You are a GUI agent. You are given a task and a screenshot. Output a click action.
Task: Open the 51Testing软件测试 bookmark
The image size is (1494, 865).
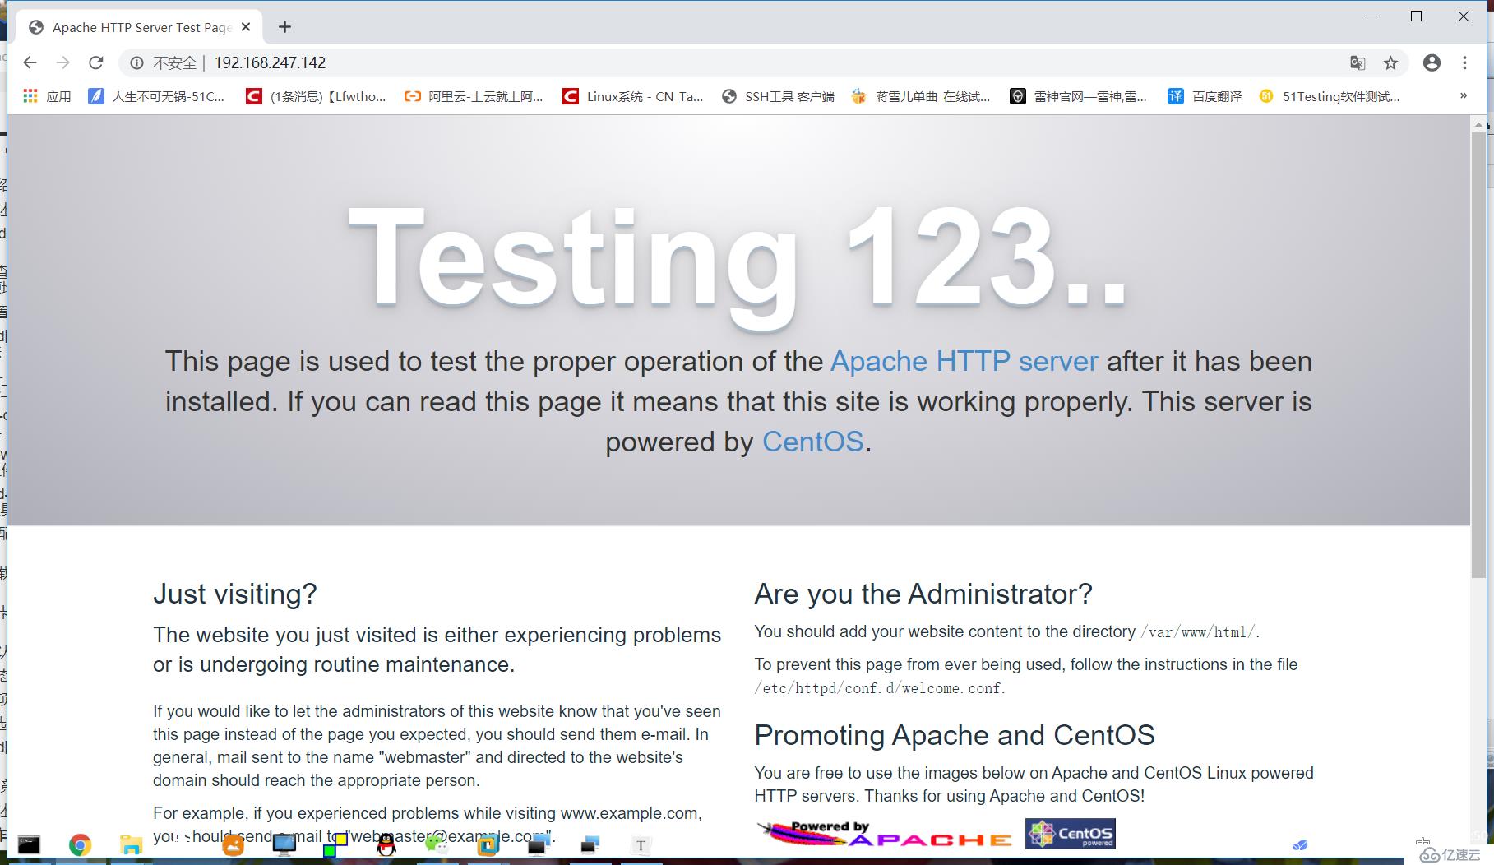click(1330, 96)
